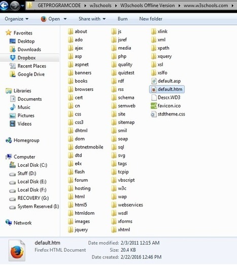
Task: Select the ajax folder
Action: tap(76, 48)
